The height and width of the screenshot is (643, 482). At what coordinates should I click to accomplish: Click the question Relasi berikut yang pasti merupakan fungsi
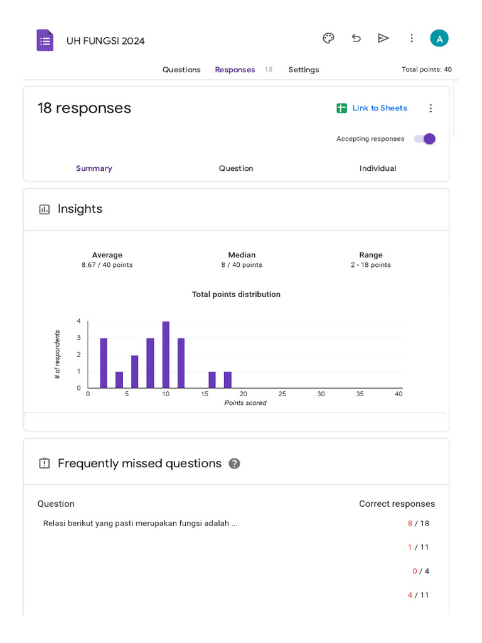(140, 523)
